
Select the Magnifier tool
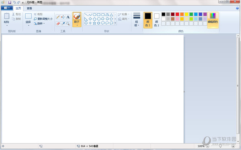68,24
